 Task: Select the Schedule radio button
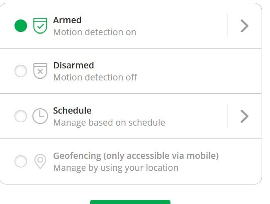[x=21, y=116]
